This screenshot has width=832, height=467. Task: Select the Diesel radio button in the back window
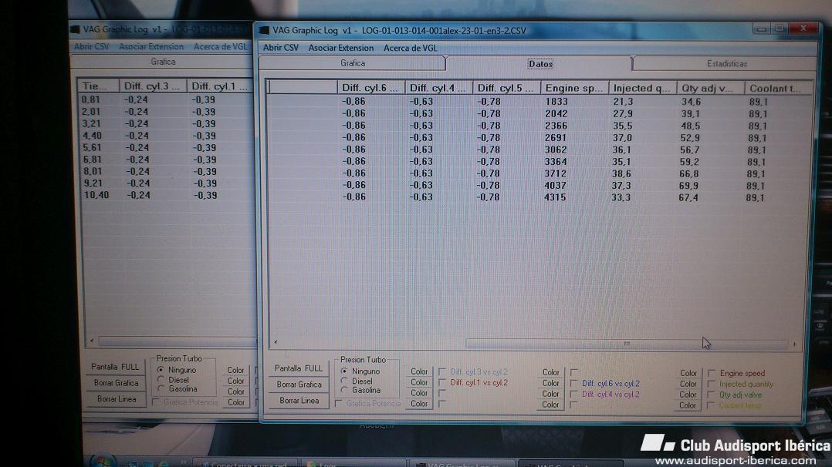161,379
